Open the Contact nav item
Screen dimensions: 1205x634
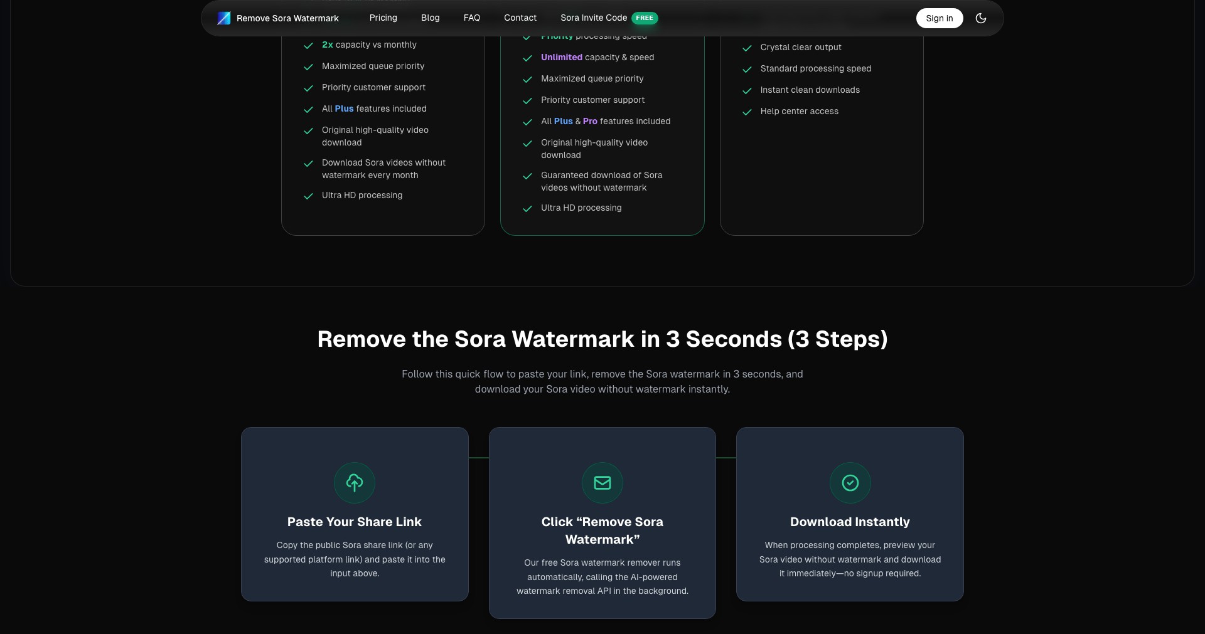click(x=520, y=18)
